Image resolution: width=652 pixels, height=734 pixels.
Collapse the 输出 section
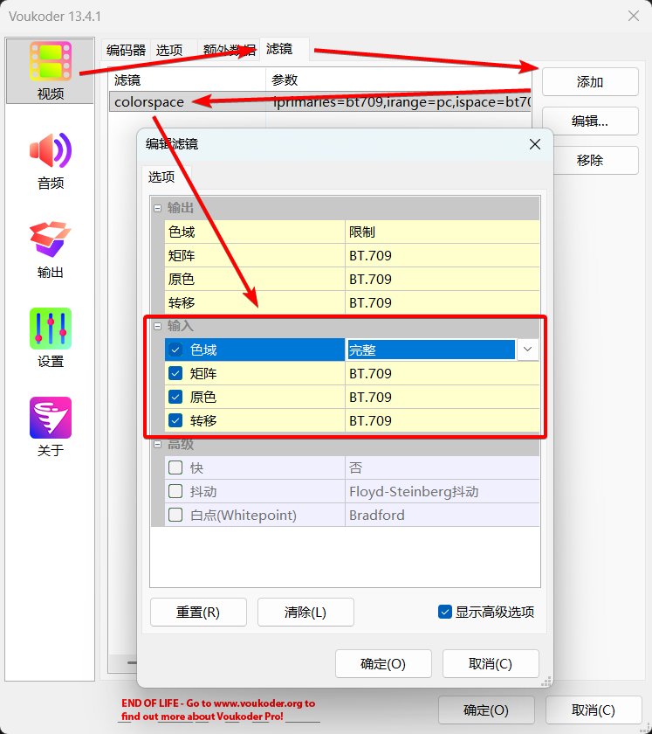(x=158, y=208)
